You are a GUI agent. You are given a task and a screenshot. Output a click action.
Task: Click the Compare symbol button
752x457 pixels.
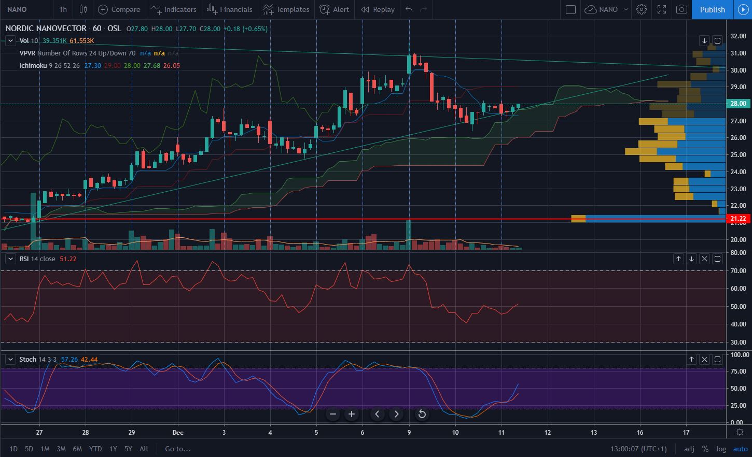point(119,9)
